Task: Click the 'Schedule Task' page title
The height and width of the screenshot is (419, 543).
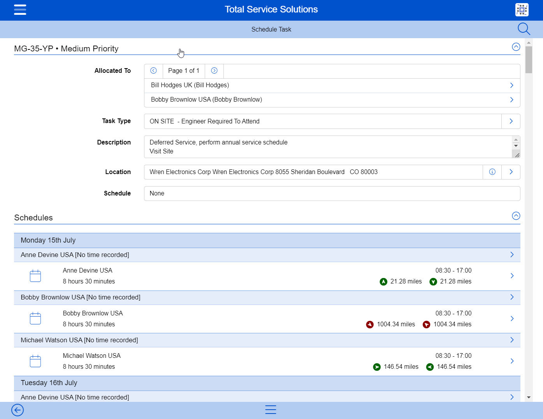Action: (271, 29)
